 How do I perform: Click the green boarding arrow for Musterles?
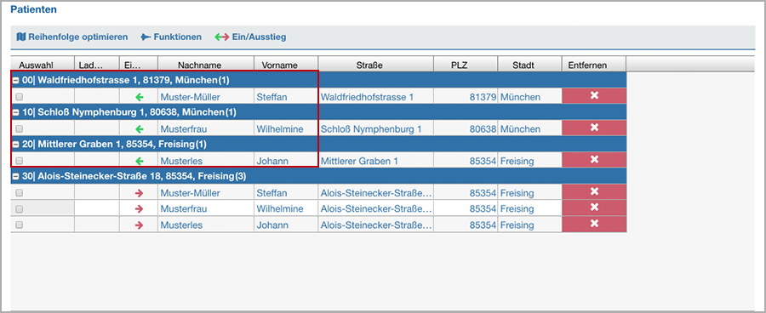click(140, 161)
